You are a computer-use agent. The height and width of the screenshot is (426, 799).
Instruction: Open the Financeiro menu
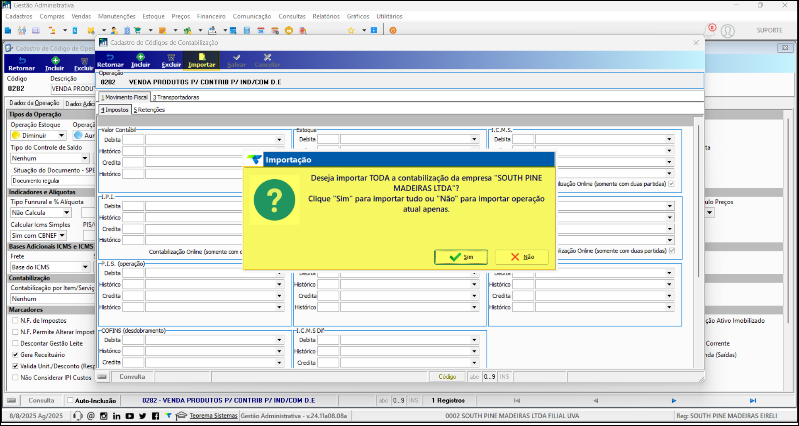click(x=211, y=16)
